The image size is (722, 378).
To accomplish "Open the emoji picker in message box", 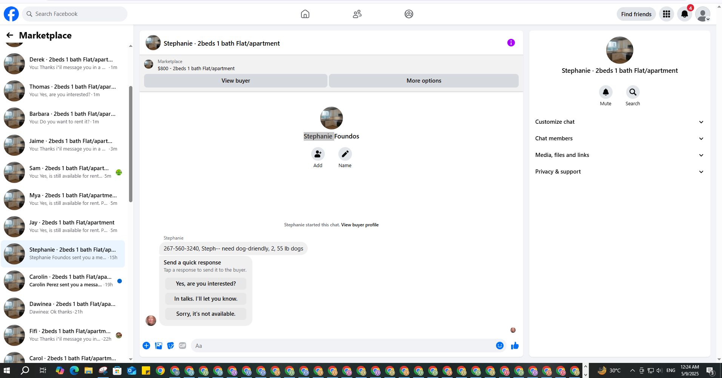I will pyautogui.click(x=500, y=346).
